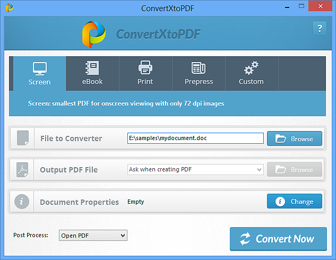The image size is (336, 260).
Task: Choose the Print preset tab
Action: point(145,73)
